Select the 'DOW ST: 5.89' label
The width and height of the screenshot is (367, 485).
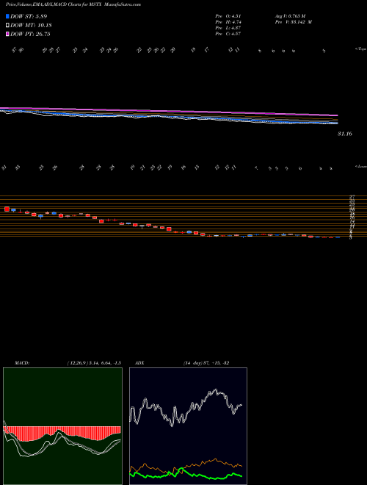coord(29,16)
